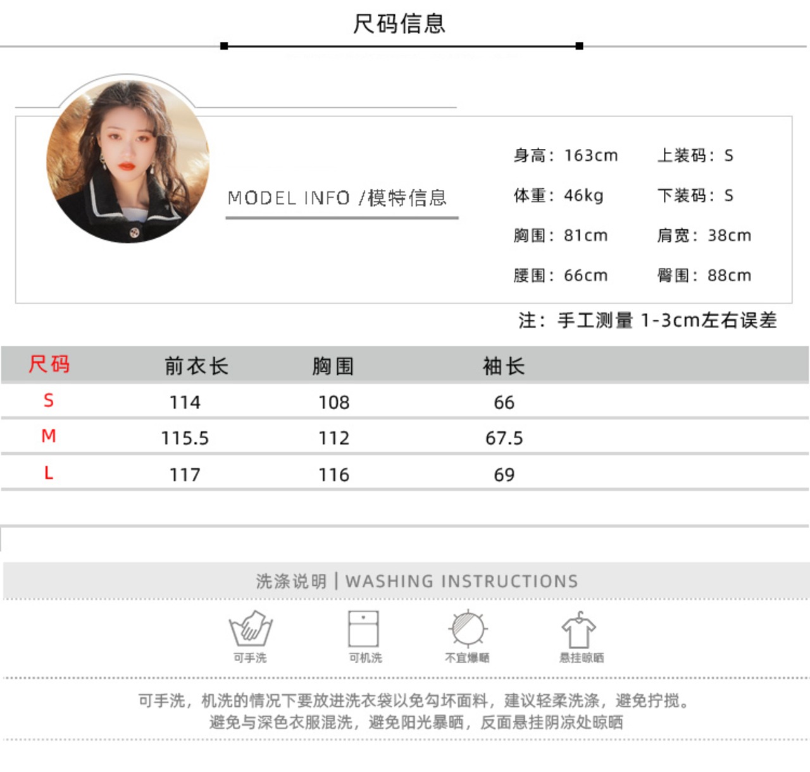Screen dimensions: 810x772
Task: Click the 可机洗 caption
Action: click(366, 658)
